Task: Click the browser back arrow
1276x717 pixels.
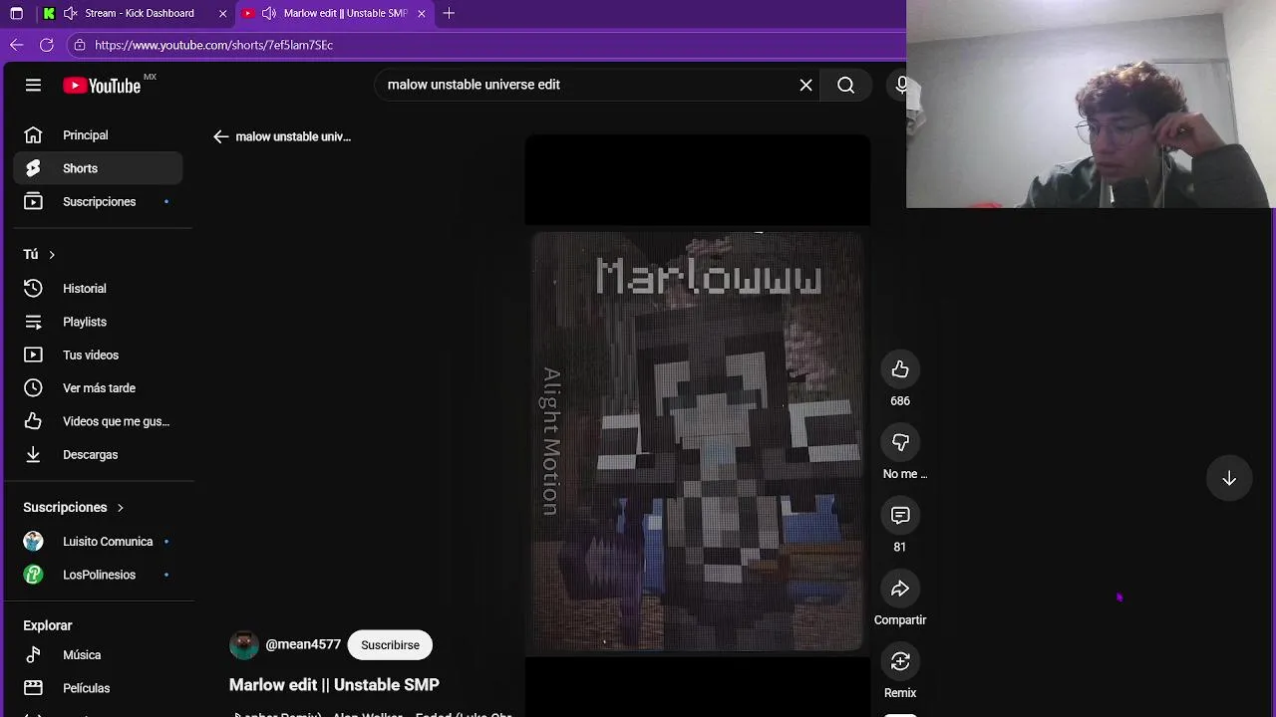Action: (17, 45)
